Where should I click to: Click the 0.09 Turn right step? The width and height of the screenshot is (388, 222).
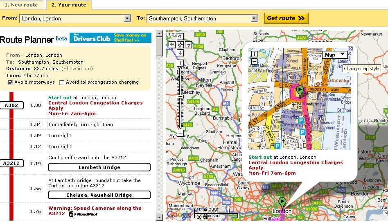(x=60, y=135)
